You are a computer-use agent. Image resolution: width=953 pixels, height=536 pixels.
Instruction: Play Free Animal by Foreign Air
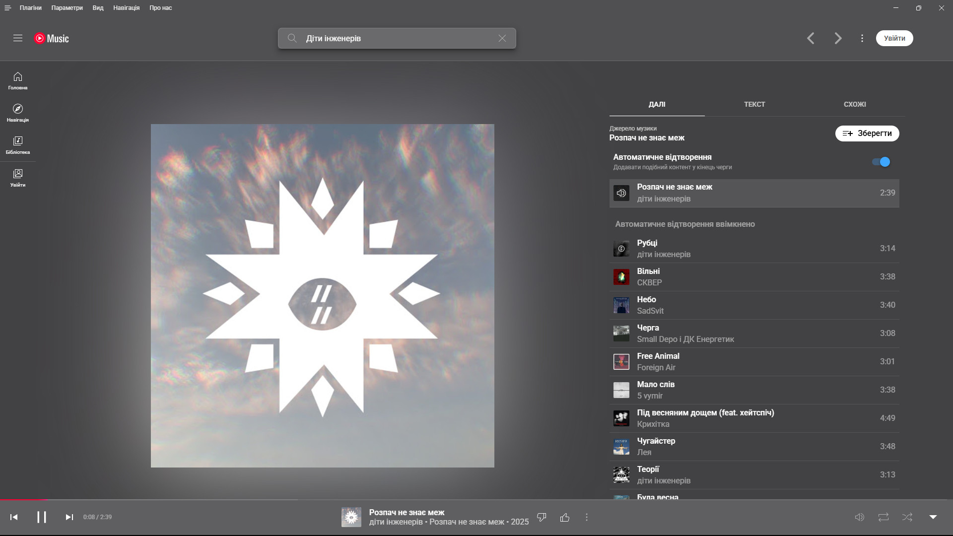[754, 362]
